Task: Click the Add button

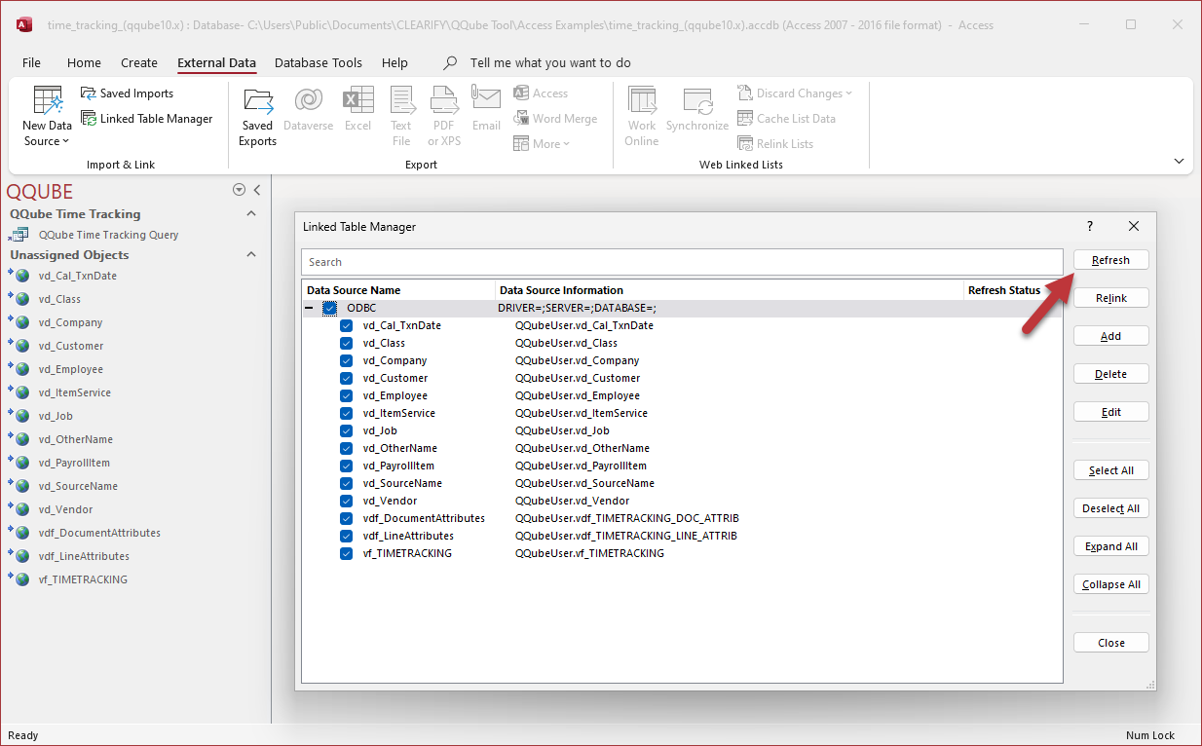Action: coord(1110,336)
